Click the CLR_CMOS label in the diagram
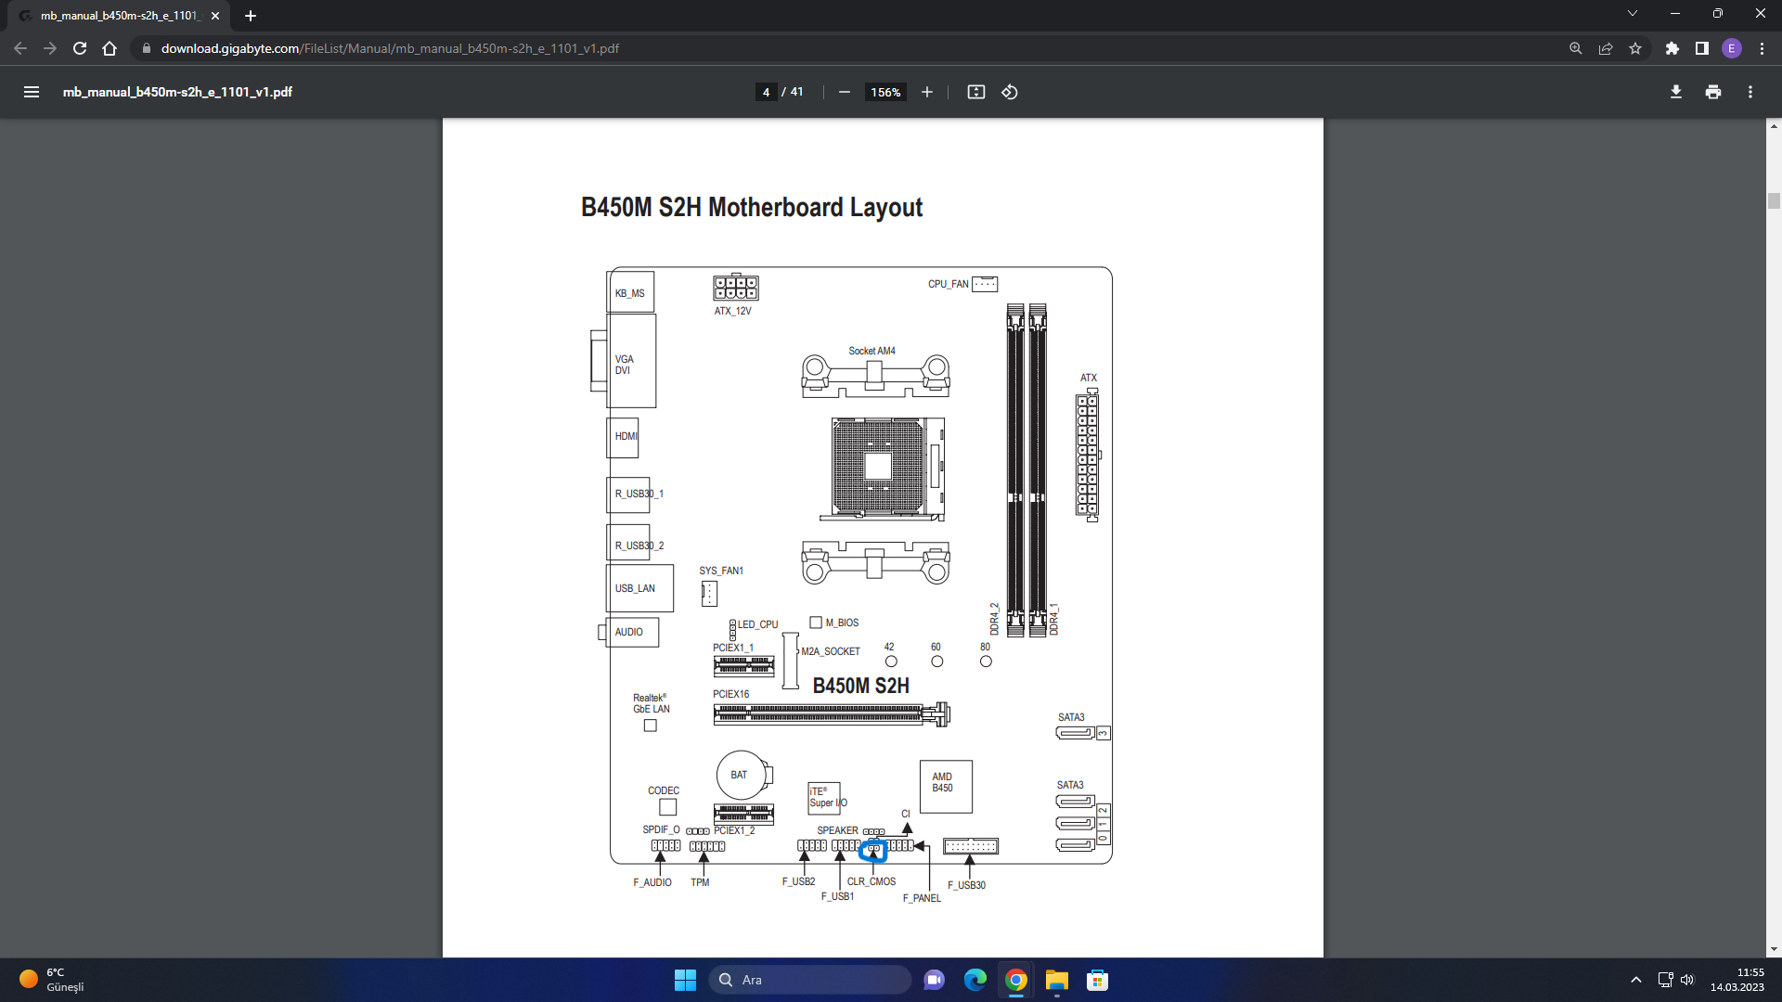1782x1002 pixels. coord(872,881)
